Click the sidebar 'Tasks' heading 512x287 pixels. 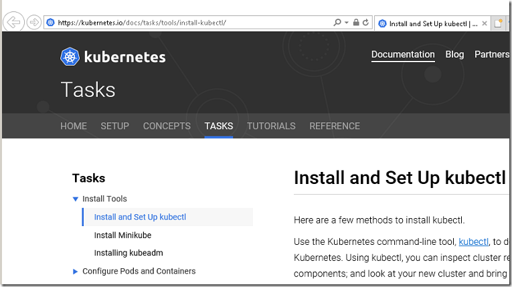click(88, 178)
